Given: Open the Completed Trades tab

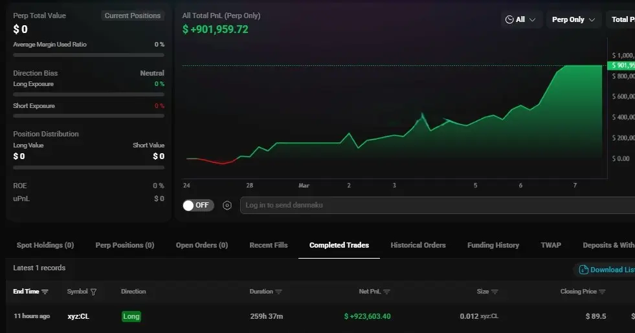Looking at the screenshot, I should tap(339, 245).
